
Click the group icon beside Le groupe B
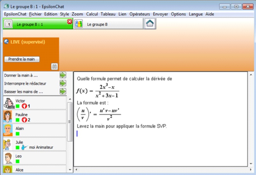point(79,24)
